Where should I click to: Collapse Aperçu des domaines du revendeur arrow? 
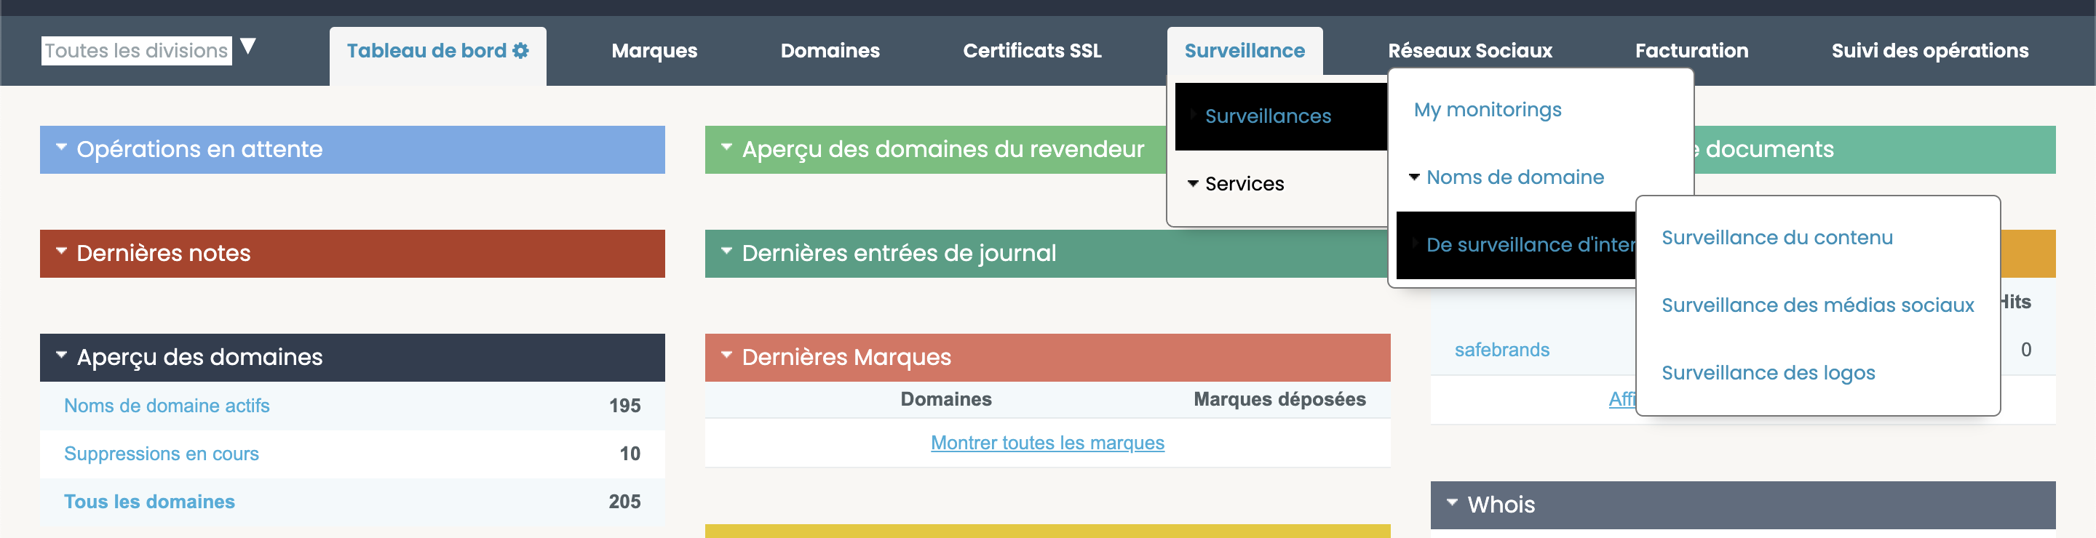click(726, 148)
